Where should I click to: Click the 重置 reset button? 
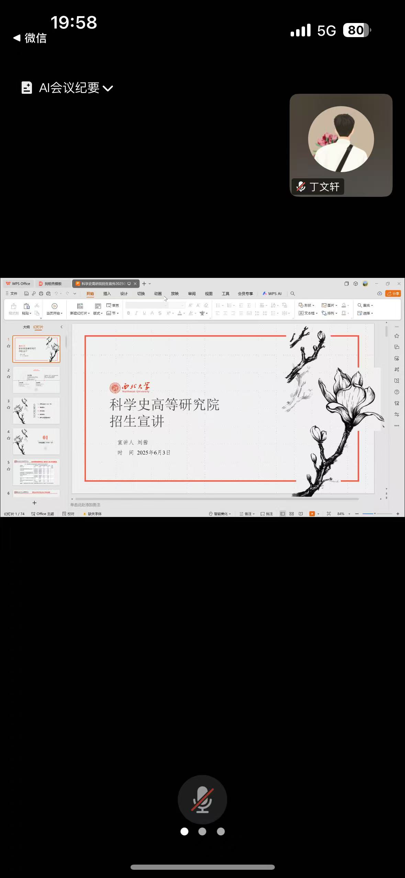point(113,305)
